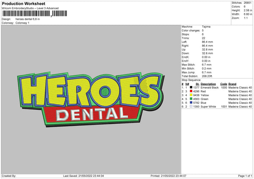Image resolution: width=254 pixels, height=179 pixels.
Task: Click the design name 'heroes dental 6,8 in'
Action: (28, 19)
